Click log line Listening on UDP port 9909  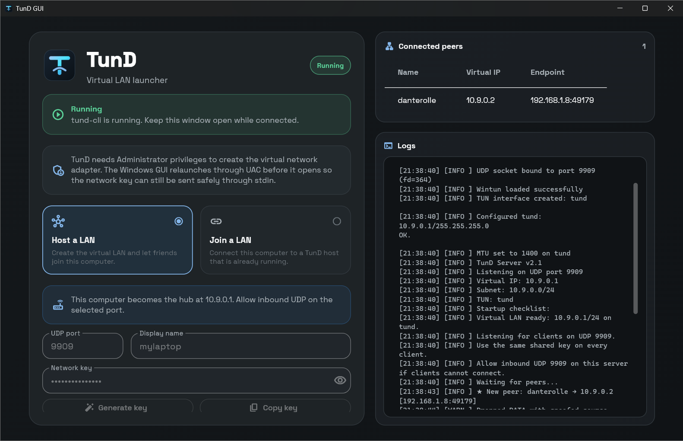[x=491, y=272]
